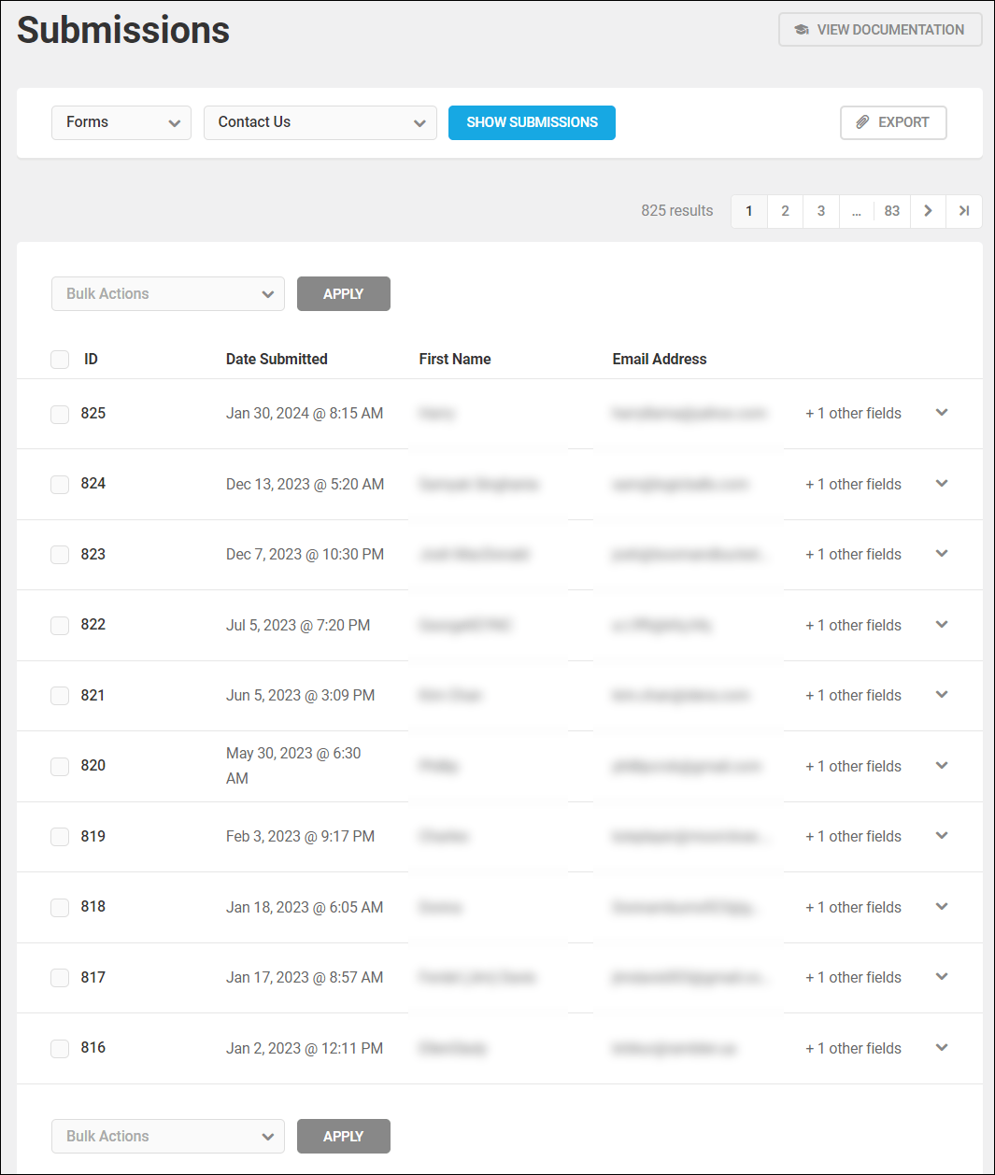This screenshot has height=1175, width=995.
Task: Click submission ID 818
Action: pos(93,907)
